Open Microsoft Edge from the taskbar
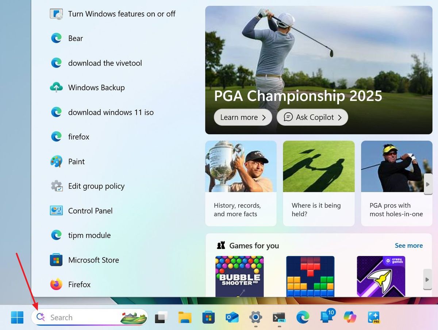Screen dimensions: 438x330 [x=303, y=317]
